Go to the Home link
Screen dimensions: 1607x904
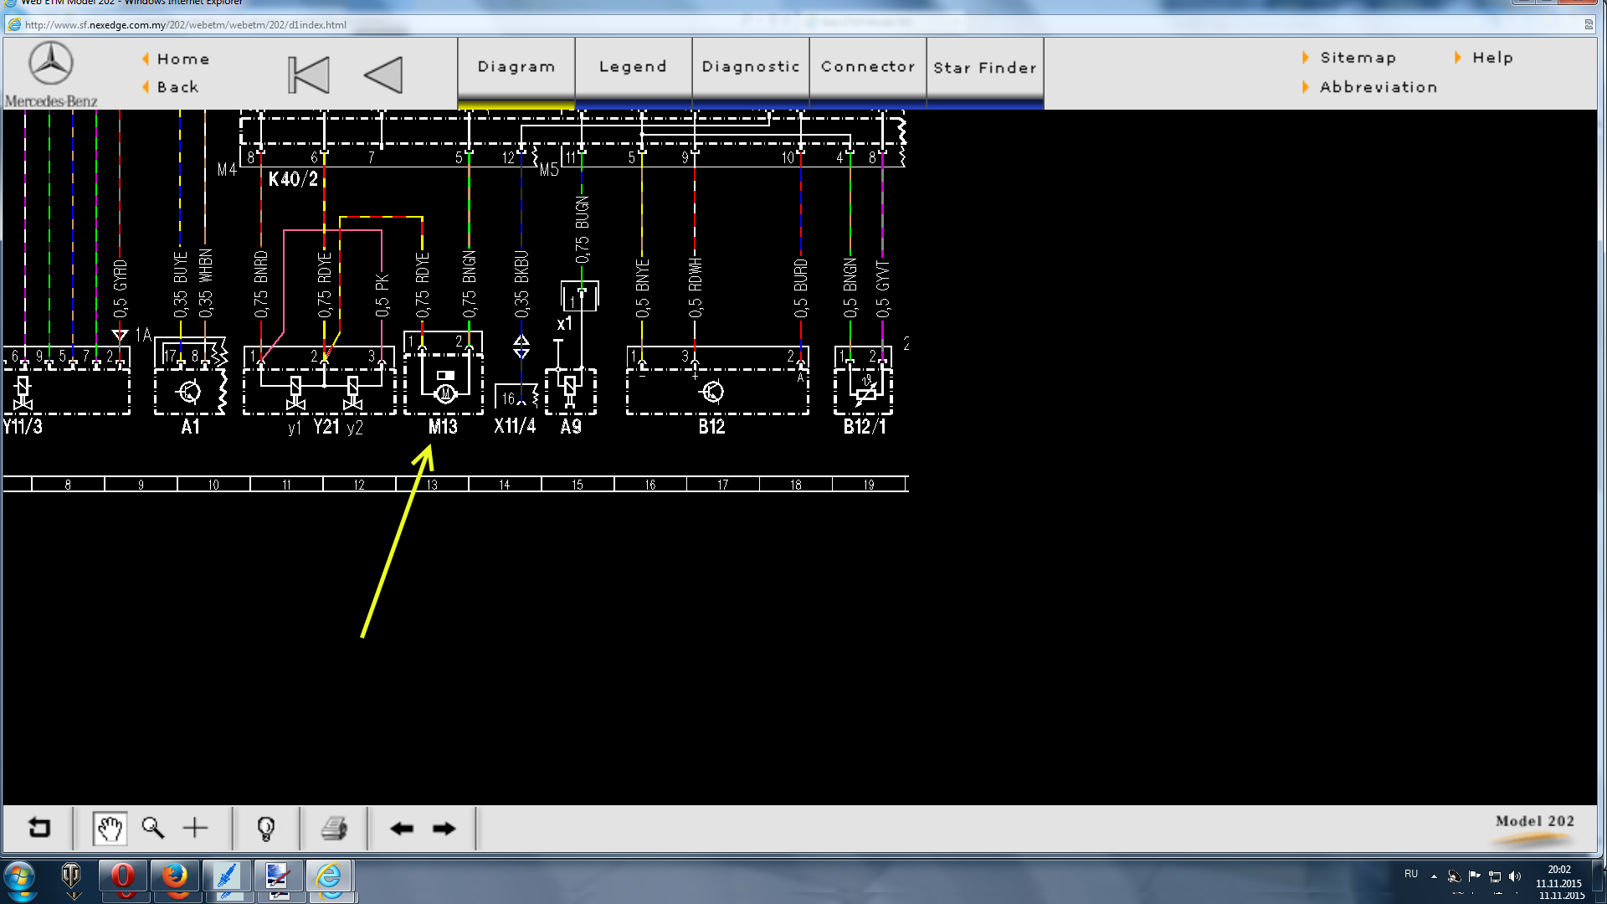click(183, 59)
